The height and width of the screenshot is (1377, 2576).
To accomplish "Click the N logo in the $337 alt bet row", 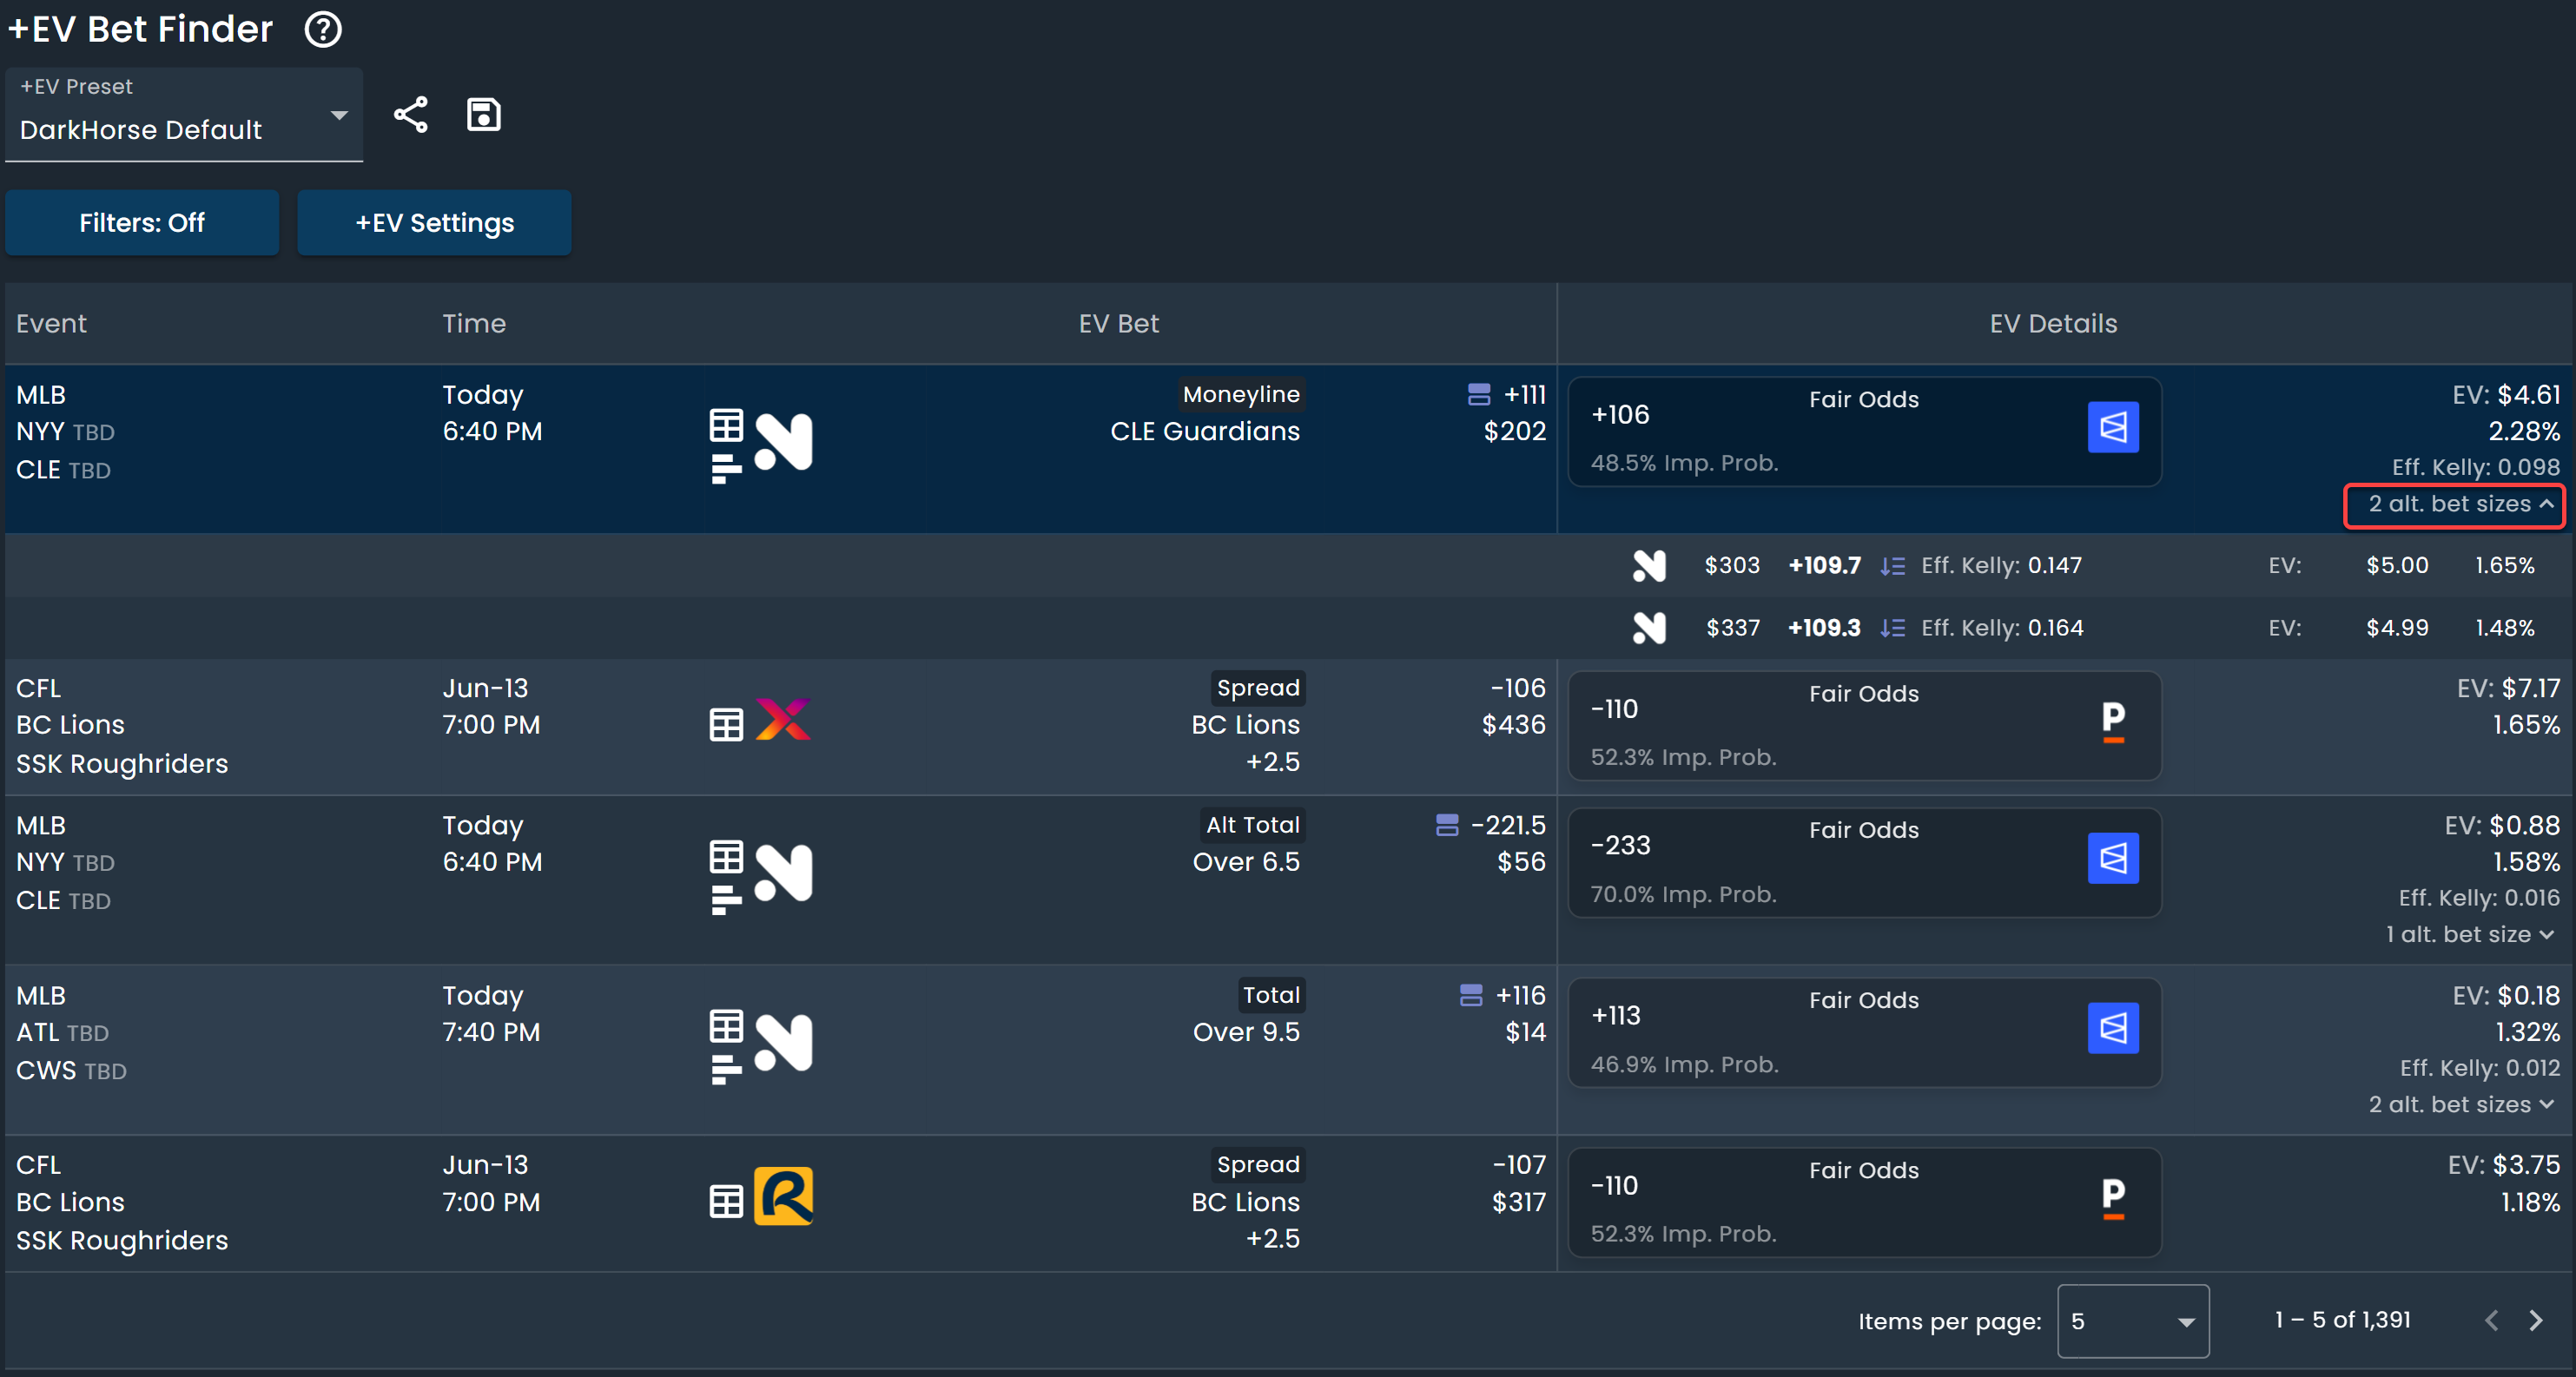I will click(x=1649, y=628).
